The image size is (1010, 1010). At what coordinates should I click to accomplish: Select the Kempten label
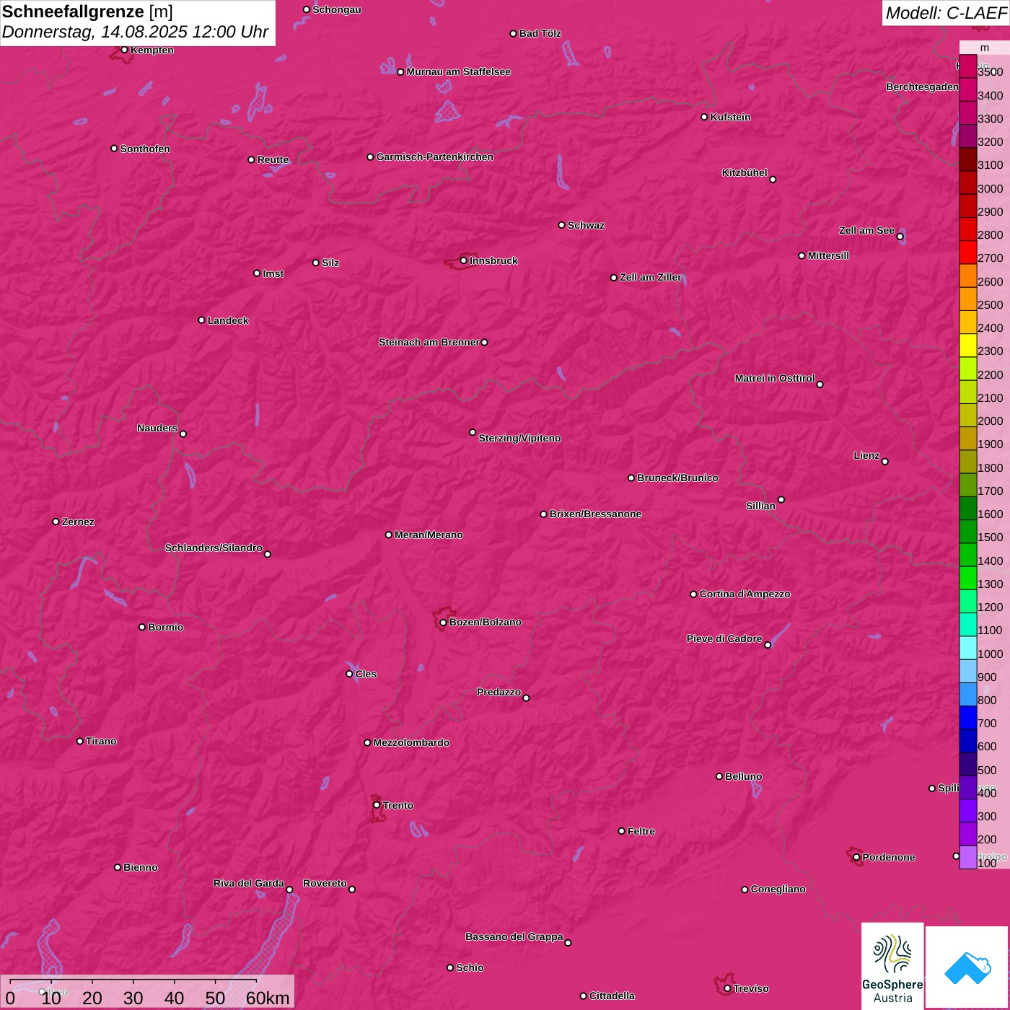coord(151,50)
